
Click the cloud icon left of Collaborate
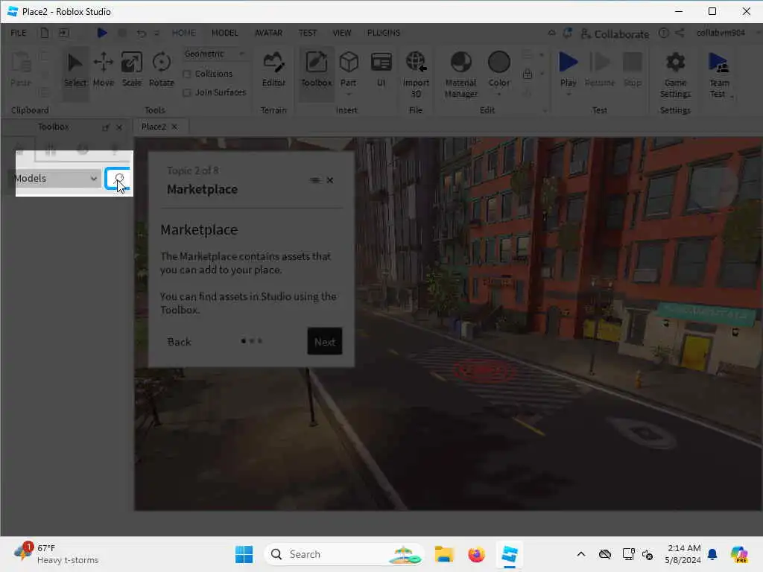(x=551, y=33)
